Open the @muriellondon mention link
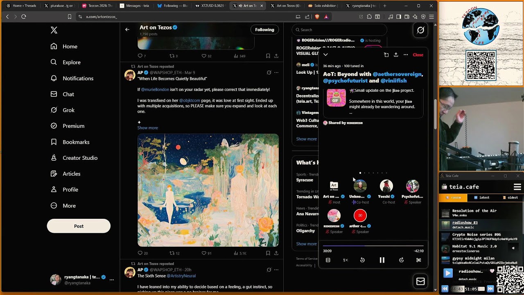 click(155, 90)
